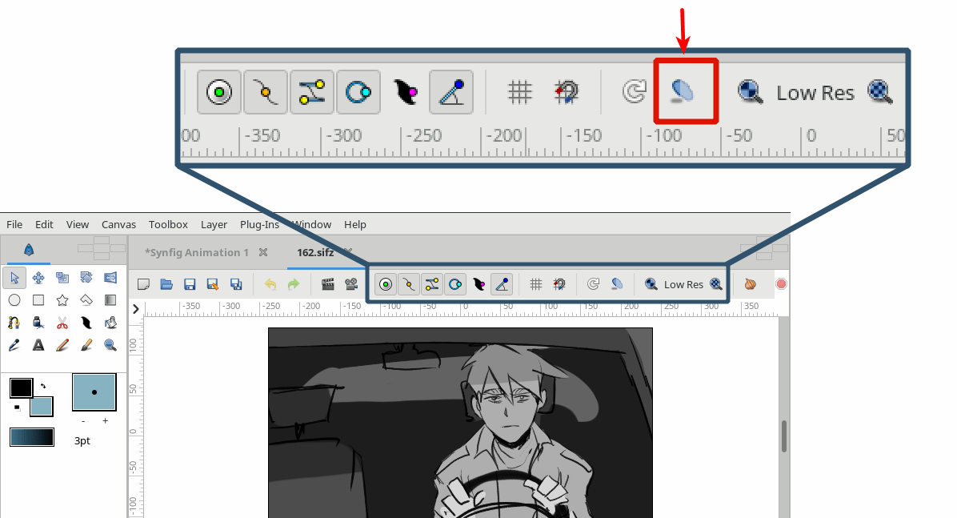Select the Sketch pencil tool

coord(62,345)
